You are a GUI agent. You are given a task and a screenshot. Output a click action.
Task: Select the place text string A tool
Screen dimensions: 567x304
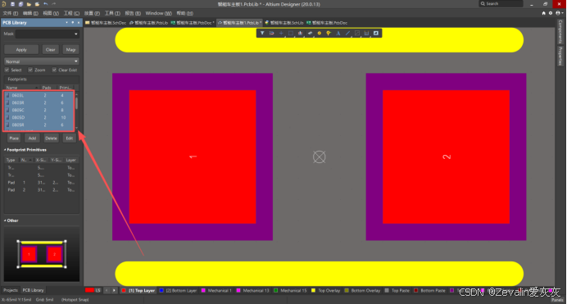(x=338, y=34)
